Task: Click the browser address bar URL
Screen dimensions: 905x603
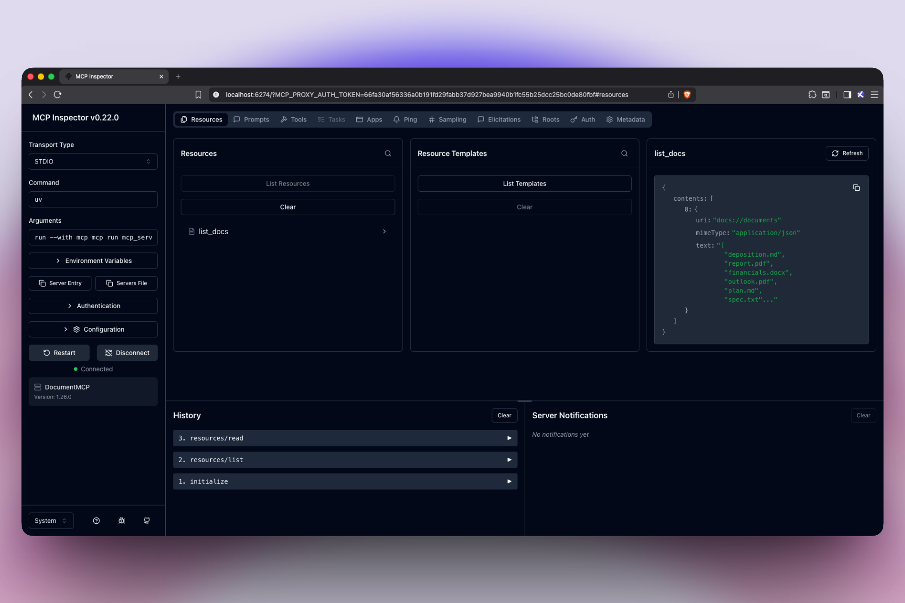Action: 427,95
